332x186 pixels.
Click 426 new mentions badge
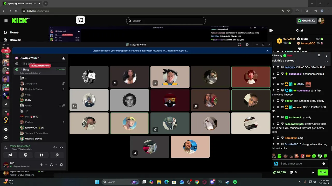pos(40,66)
